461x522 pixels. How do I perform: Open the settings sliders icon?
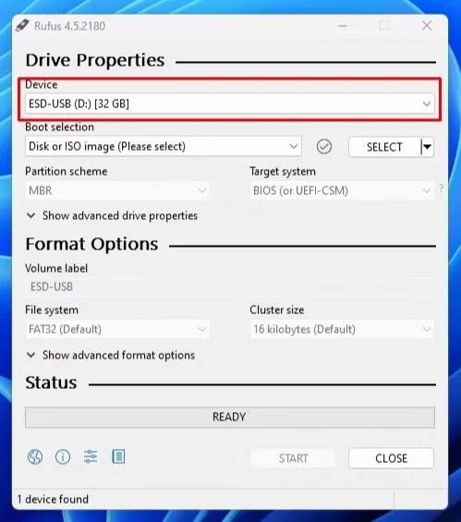click(91, 456)
